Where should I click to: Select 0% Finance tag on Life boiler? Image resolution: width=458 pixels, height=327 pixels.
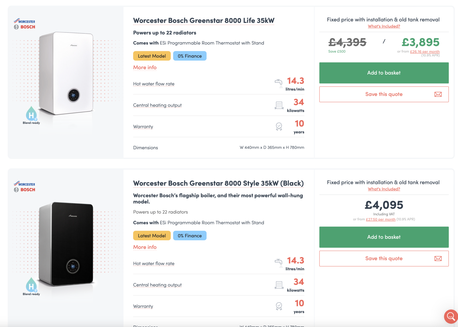coord(189,56)
